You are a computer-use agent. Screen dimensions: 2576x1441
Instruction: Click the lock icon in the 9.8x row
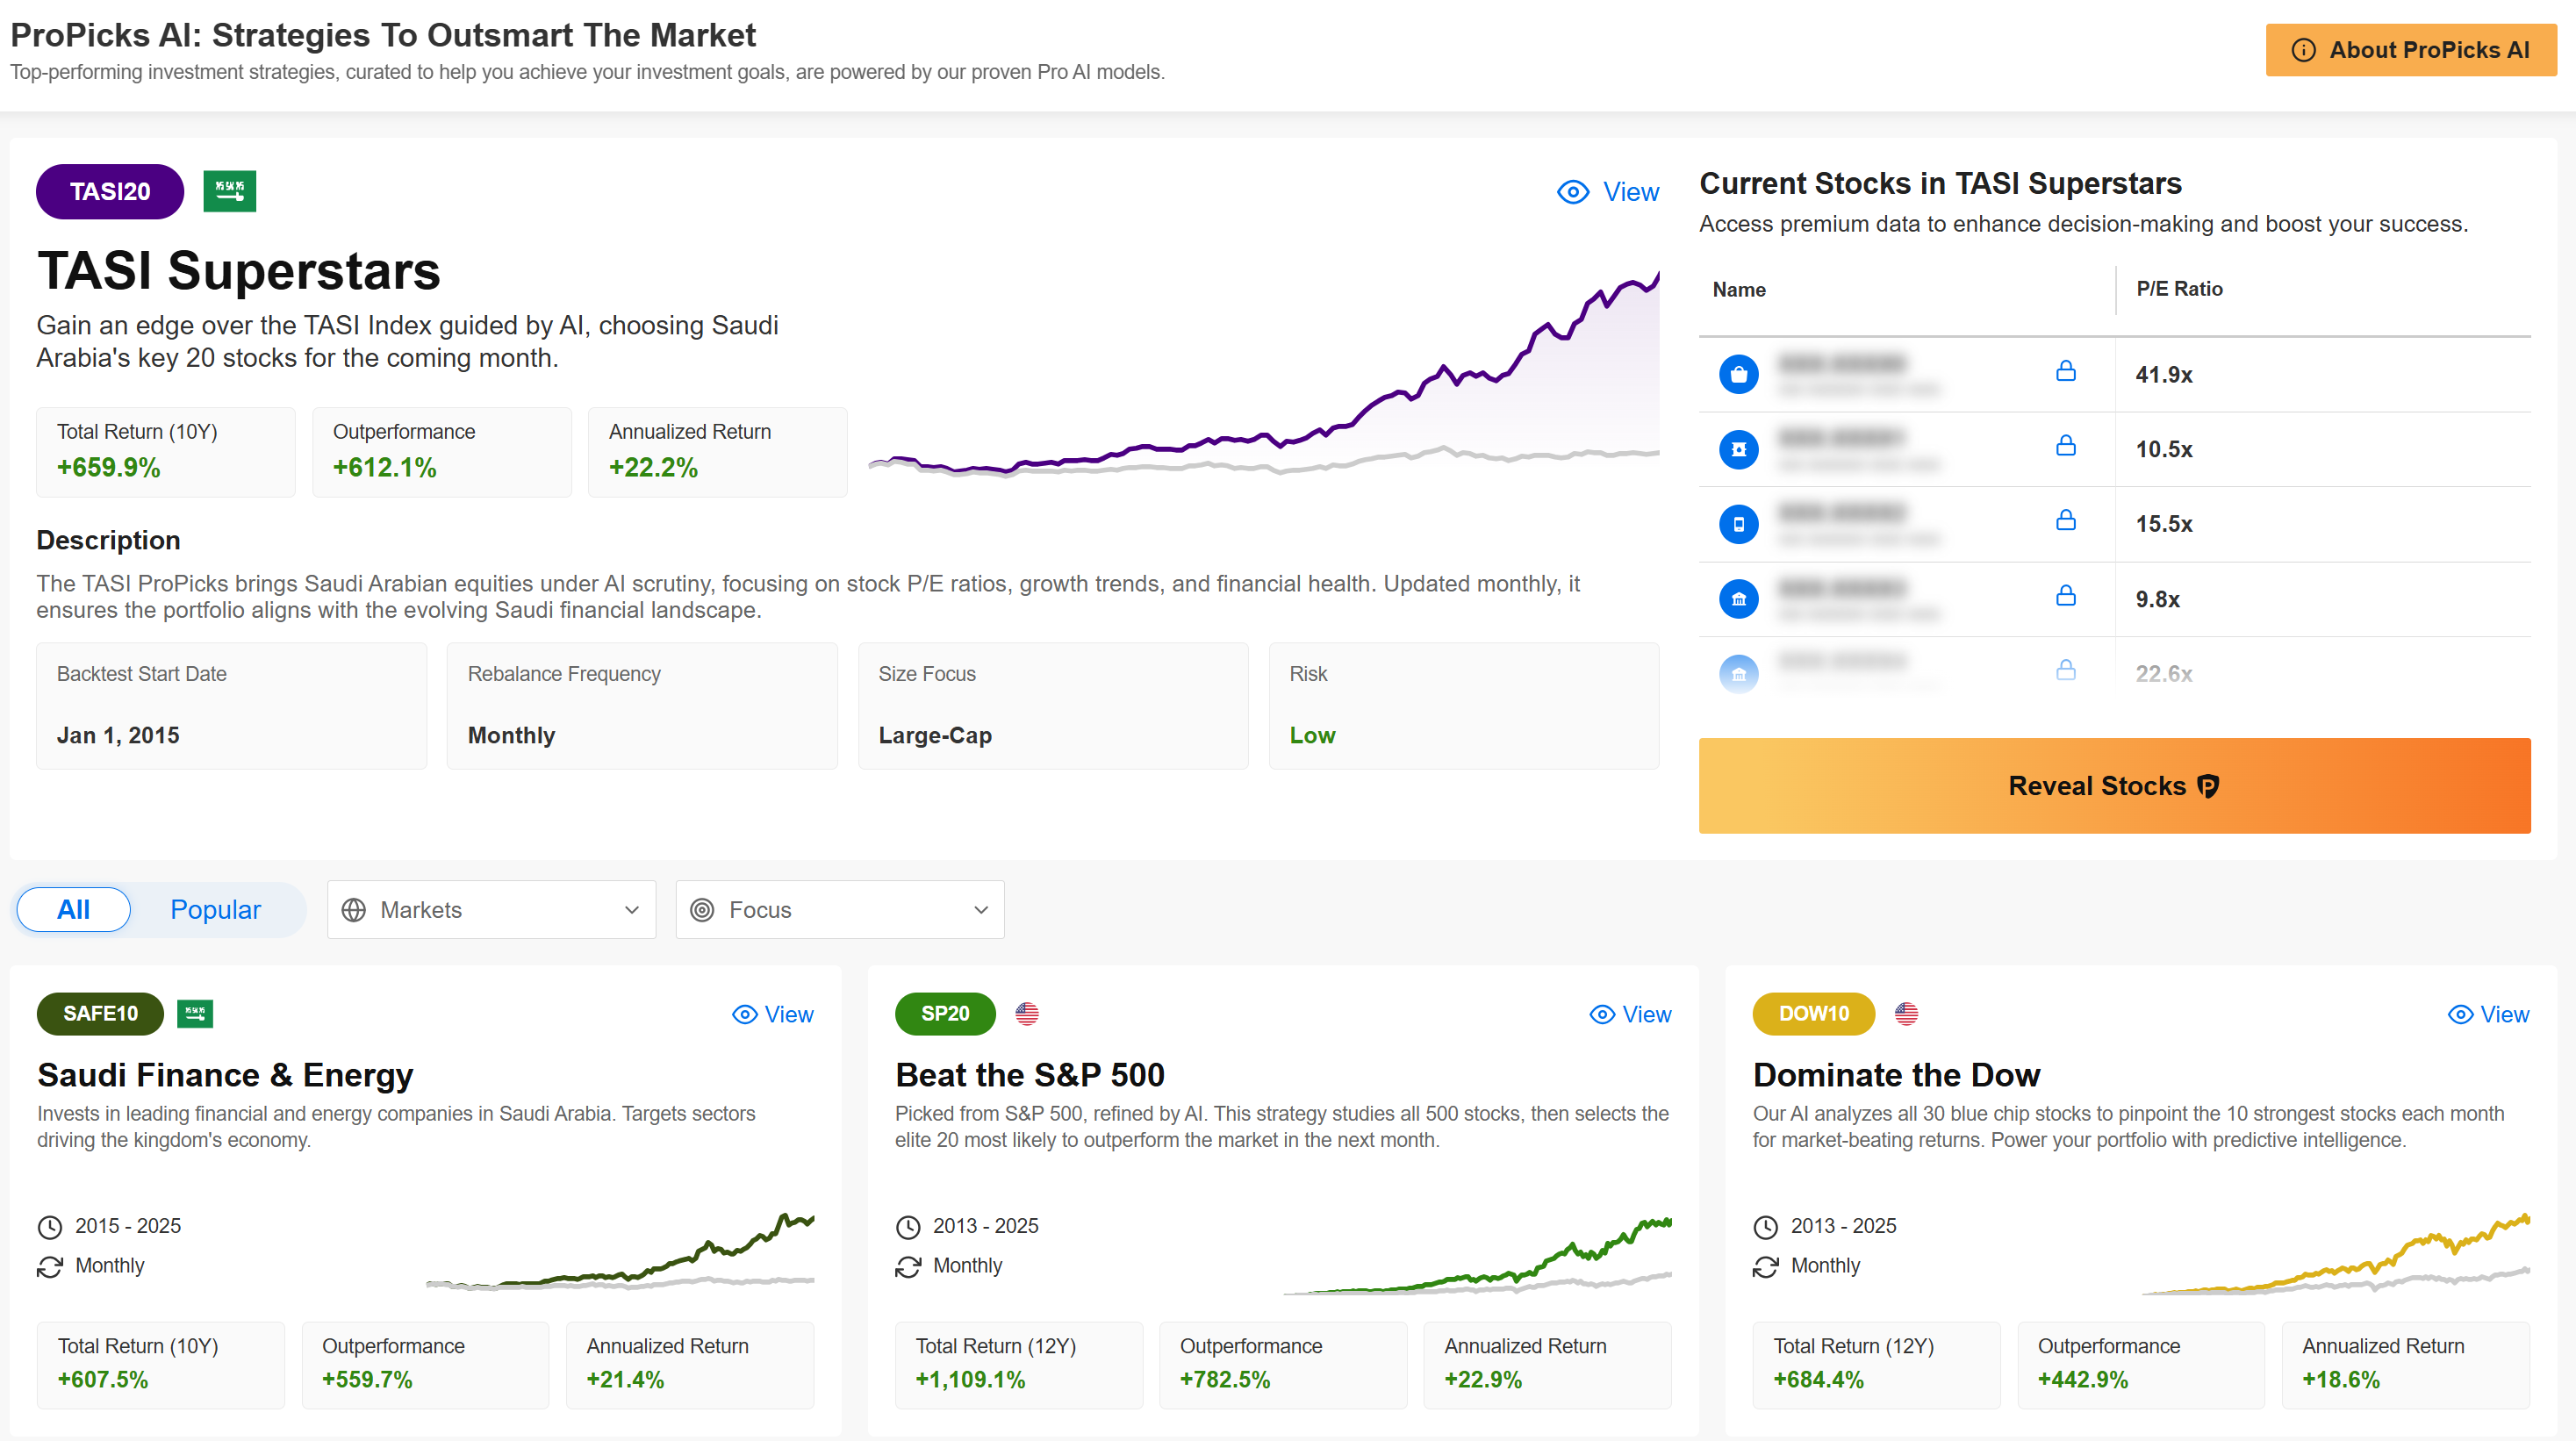click(2066, 595)
